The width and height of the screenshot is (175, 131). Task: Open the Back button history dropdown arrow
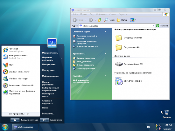click(86, 20)
